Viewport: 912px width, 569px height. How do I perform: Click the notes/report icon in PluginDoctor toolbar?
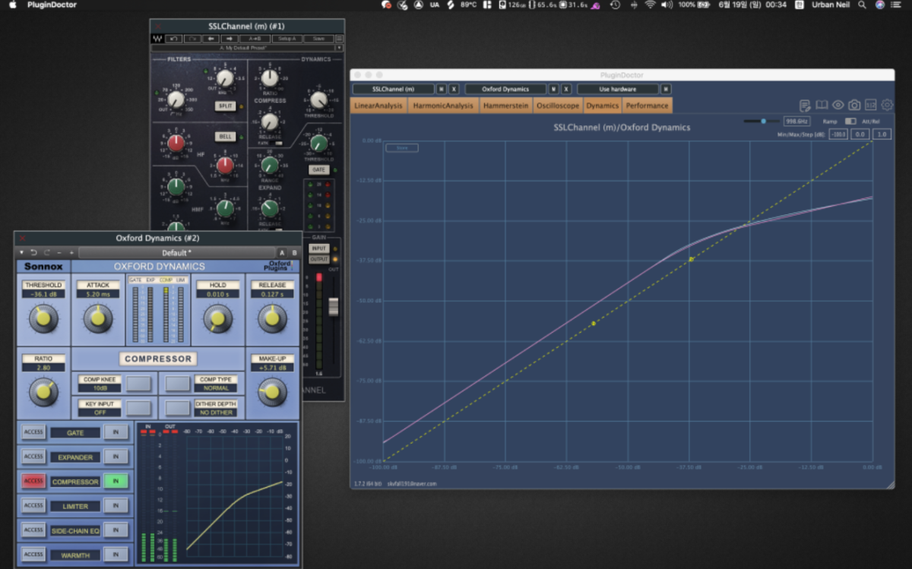click(x=805, y=105)
